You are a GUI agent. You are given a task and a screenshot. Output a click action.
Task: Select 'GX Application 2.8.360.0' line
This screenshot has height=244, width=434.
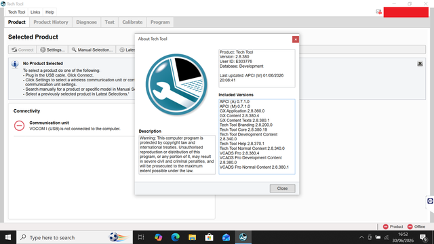(x=242, y=111)
